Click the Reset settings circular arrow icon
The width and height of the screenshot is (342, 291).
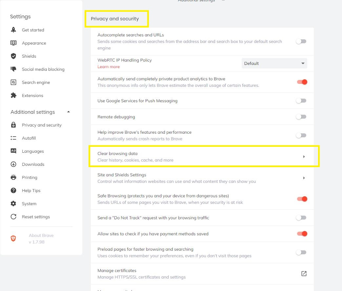click(x=13, y=217)
